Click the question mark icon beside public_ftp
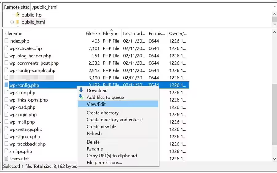277x173 pixels. [x=18, y=15]
